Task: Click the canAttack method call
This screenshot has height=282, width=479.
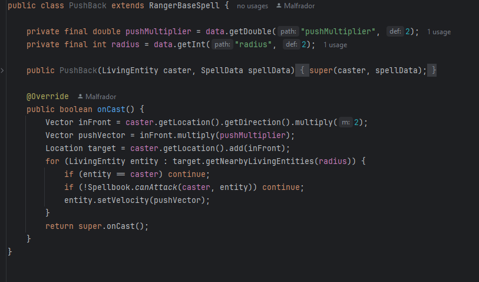Action: (x=156, y=187)
